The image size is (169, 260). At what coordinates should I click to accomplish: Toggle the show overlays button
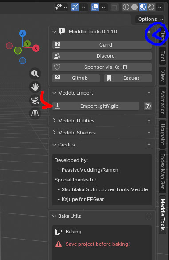point(95,7)
